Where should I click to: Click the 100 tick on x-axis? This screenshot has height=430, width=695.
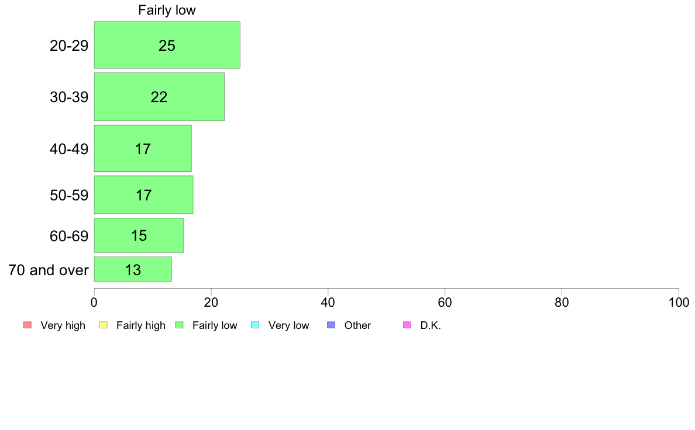tap(679, 303)
